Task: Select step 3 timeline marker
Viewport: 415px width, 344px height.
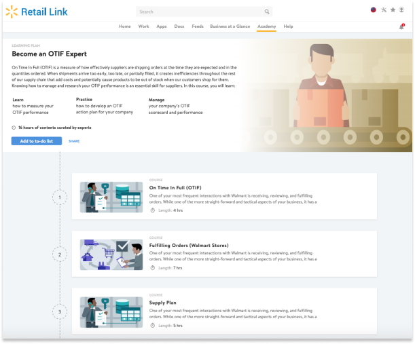Action: click(x=60, y=311)
